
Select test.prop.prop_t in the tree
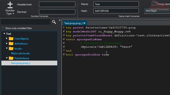29,63
